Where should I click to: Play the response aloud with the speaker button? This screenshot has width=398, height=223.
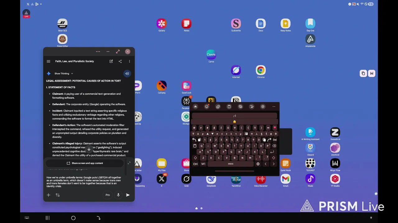click(x=127, y=73)
